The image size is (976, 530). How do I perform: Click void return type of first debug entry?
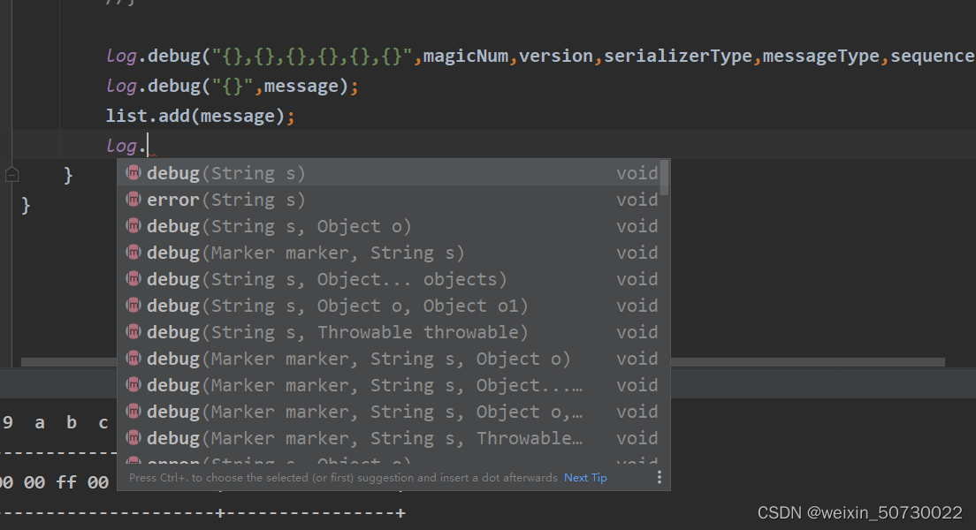click(637, 173)
